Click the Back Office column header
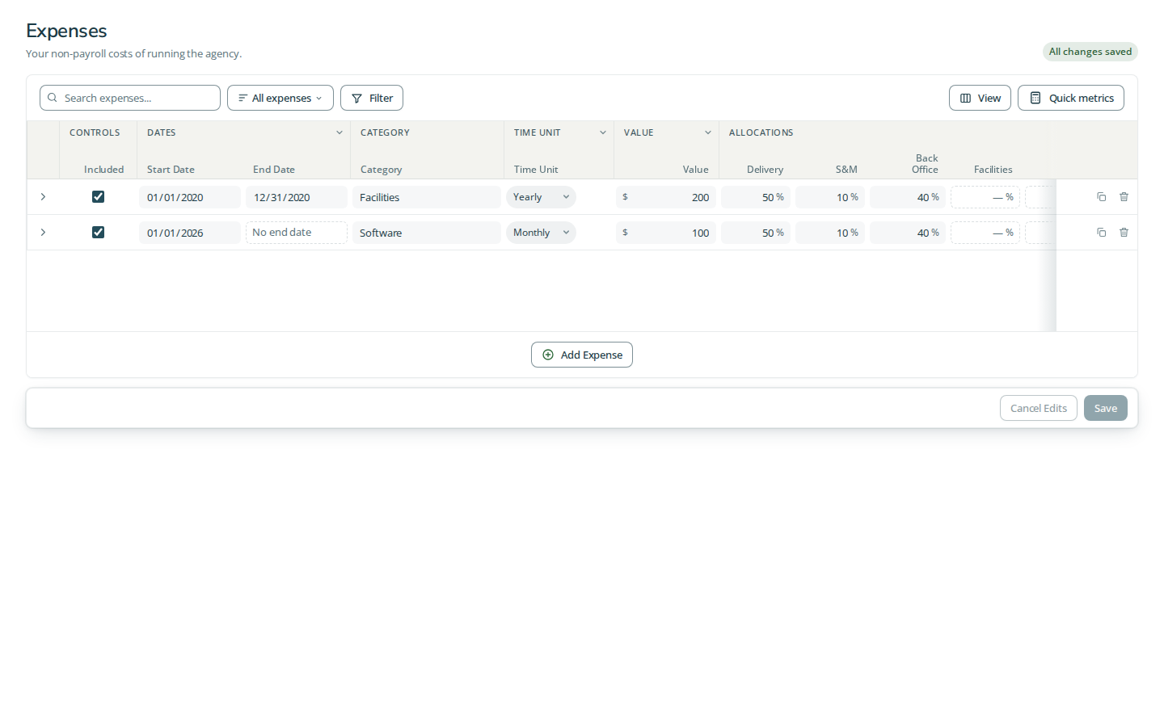This screenshot has height=727, width=1164. pos(926,164)
